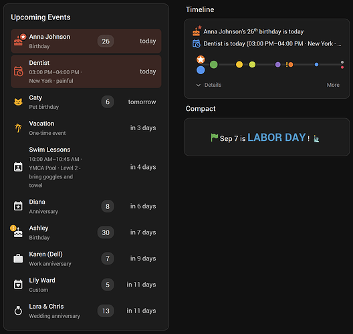Click the badge 13 for Lara & Chris
This screenshot has height=334, width=353.
106,311
